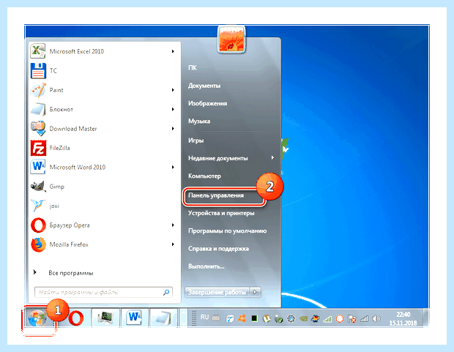454x352 pixels.
Task: Open Изображения
Action: coord(208,103)
